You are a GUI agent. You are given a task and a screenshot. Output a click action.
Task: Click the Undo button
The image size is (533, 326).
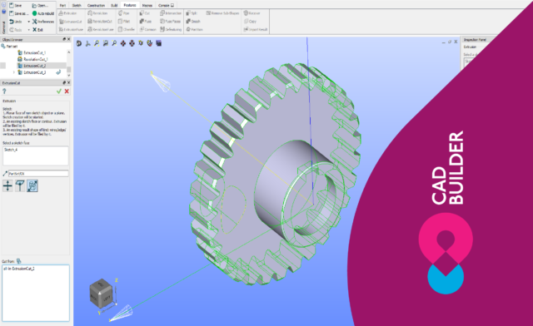tap(16, 22)
